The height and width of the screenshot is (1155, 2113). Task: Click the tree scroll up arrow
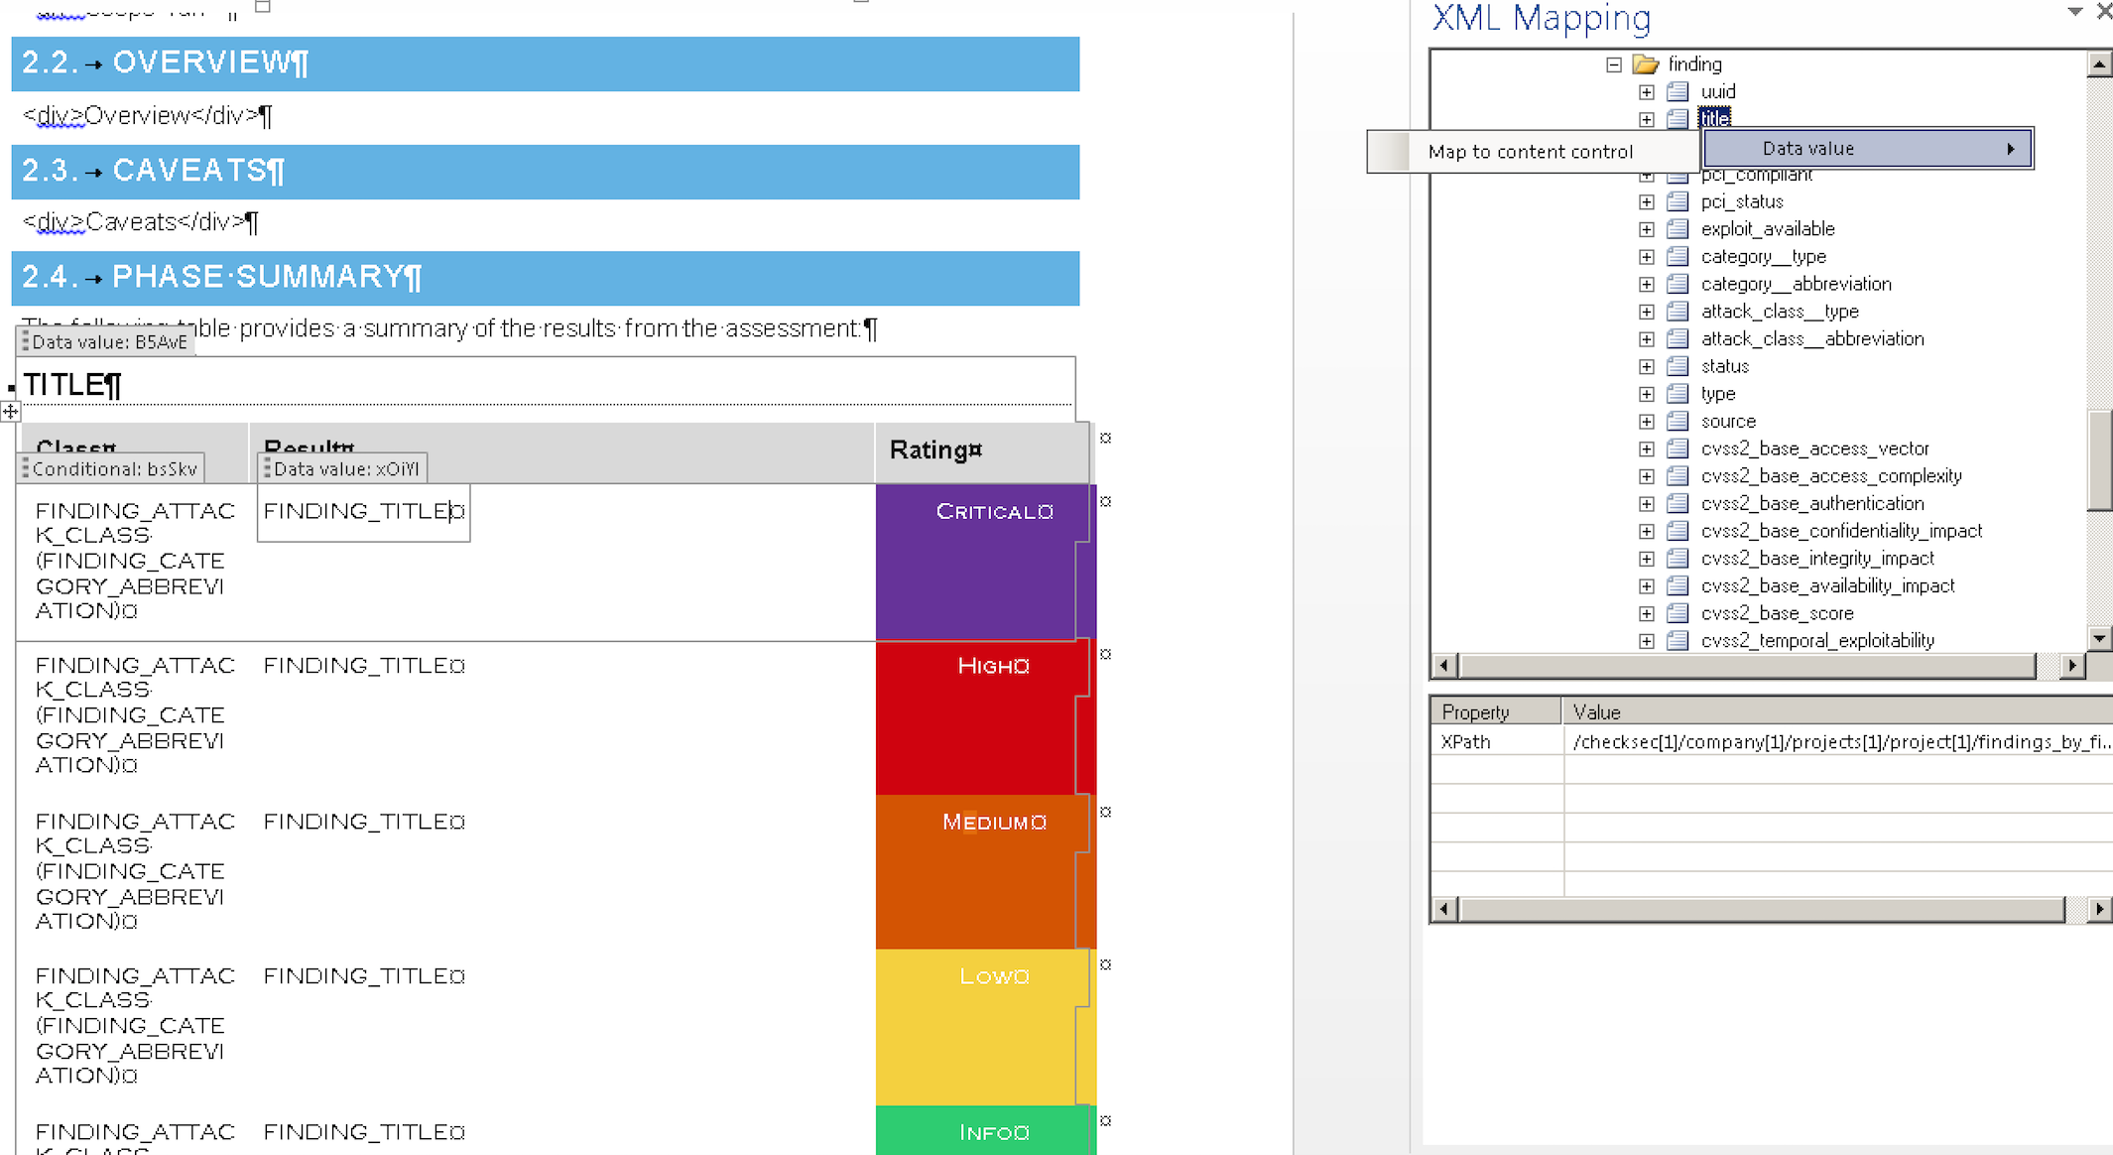tap(2099, 64)
